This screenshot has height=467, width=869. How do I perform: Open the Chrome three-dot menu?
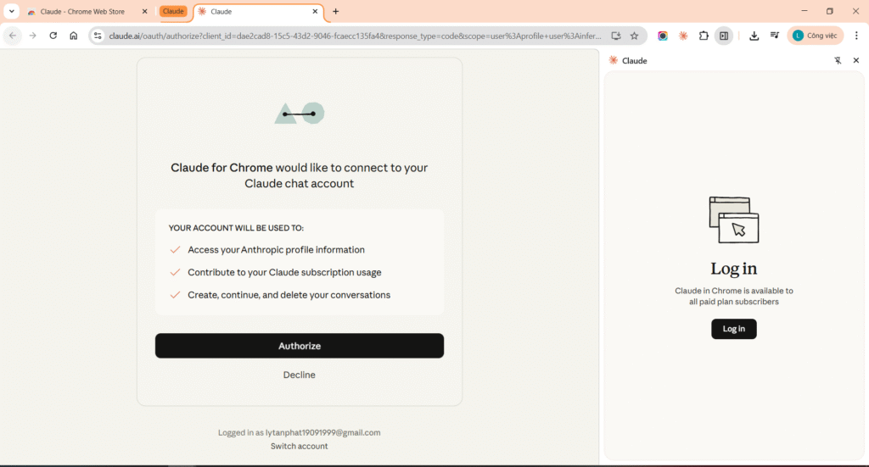click(x=856, y=36)
